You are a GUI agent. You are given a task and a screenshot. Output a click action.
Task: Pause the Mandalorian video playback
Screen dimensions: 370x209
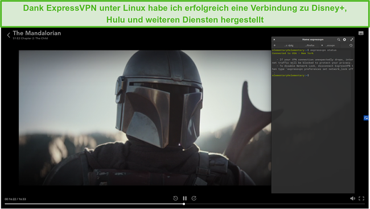click(185, 198)
